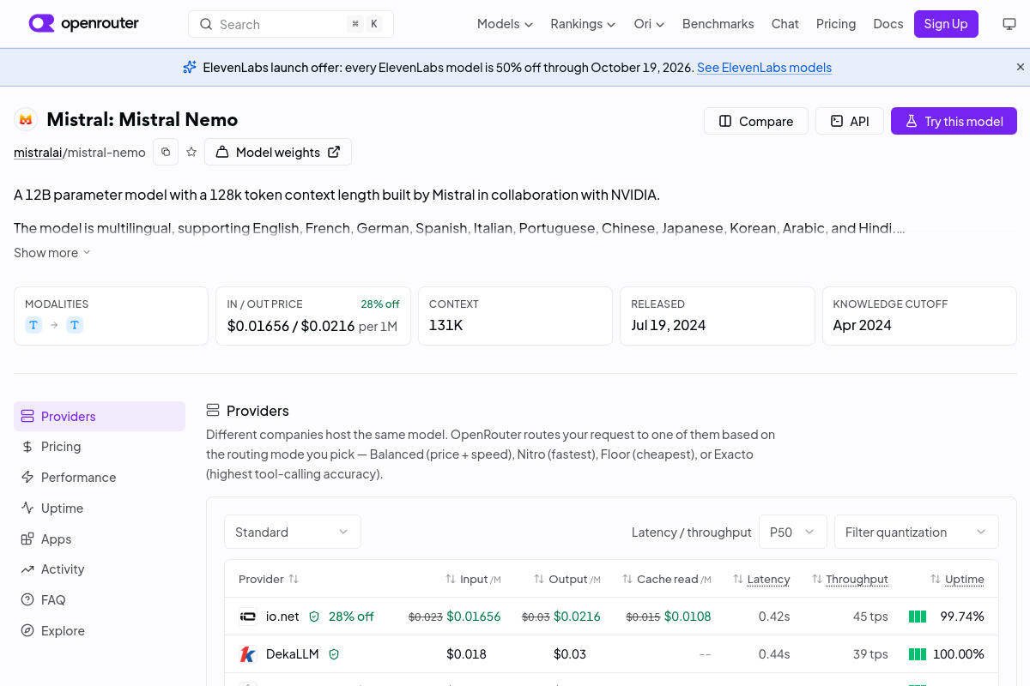
Task: Sort by Output price column
Action: coord(567,580)
